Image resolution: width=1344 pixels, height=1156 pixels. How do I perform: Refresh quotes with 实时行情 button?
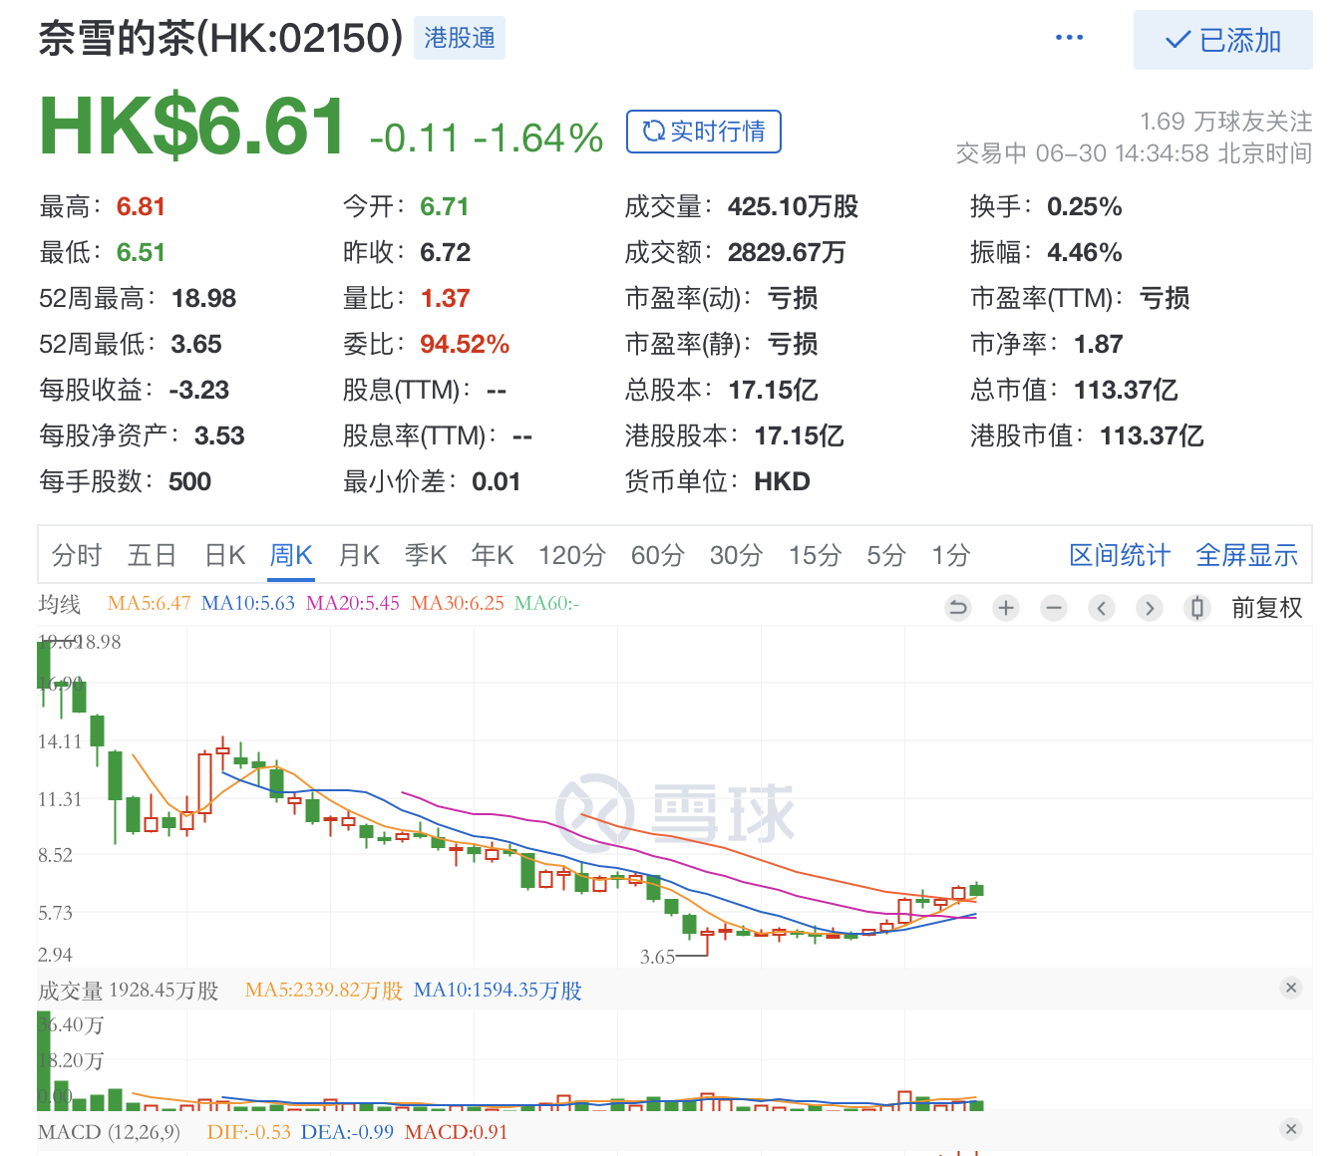pyautogui.click(x=704, y=132)
